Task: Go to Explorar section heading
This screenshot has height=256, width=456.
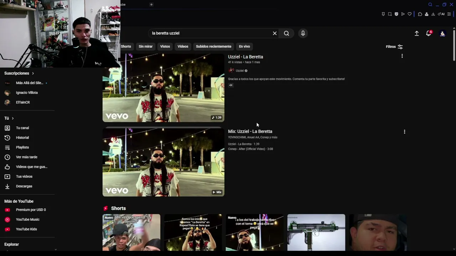Action: click(11, 244)
